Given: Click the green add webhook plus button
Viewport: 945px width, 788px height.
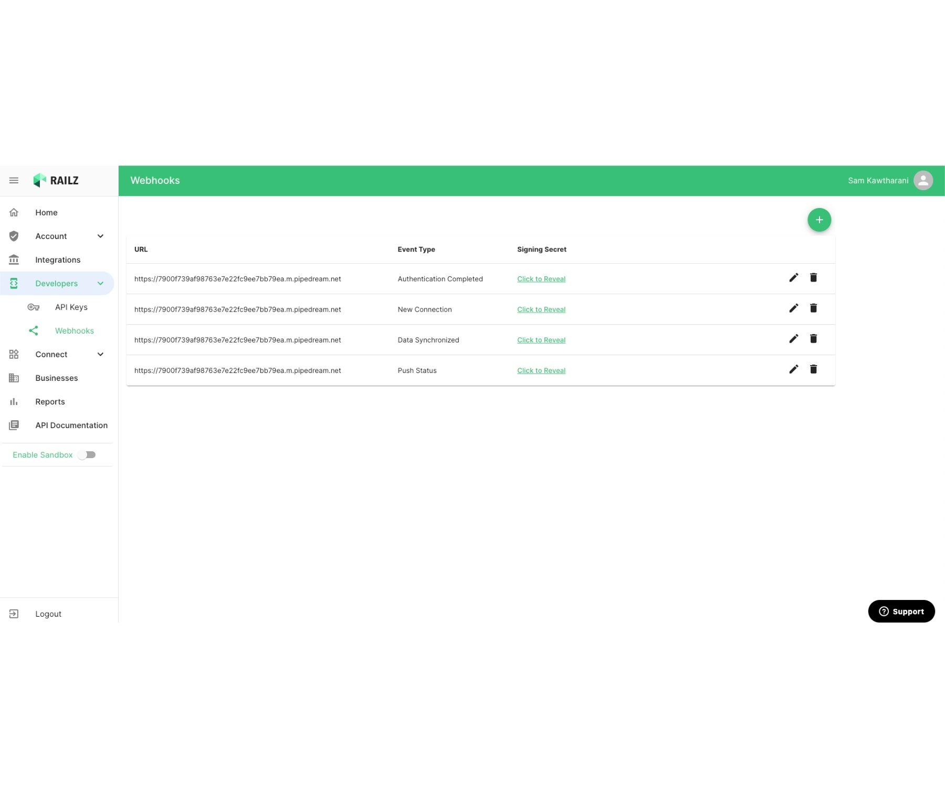Looking at the screenshot, I should pos(819,220).
